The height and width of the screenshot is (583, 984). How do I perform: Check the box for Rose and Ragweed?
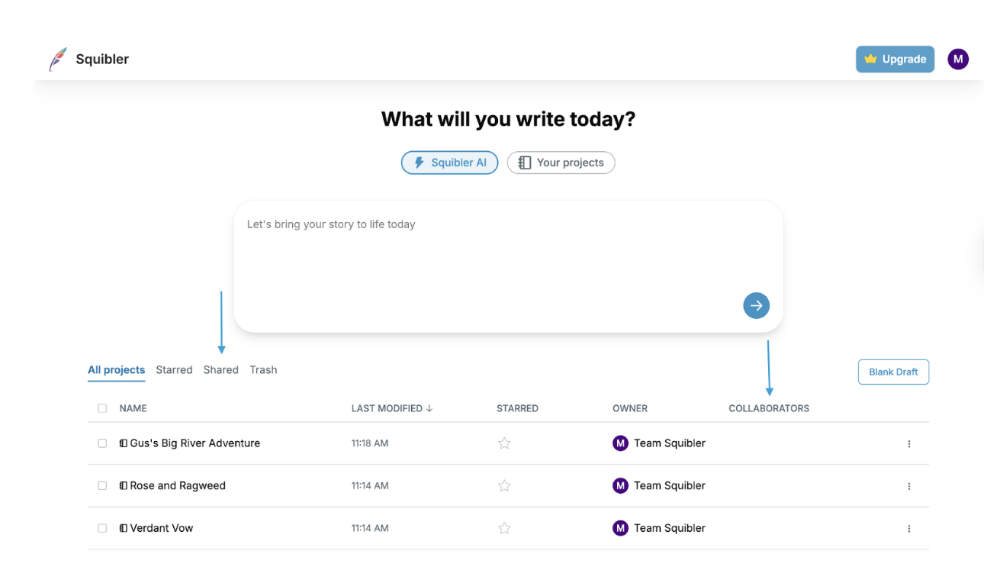click(102, 485)
